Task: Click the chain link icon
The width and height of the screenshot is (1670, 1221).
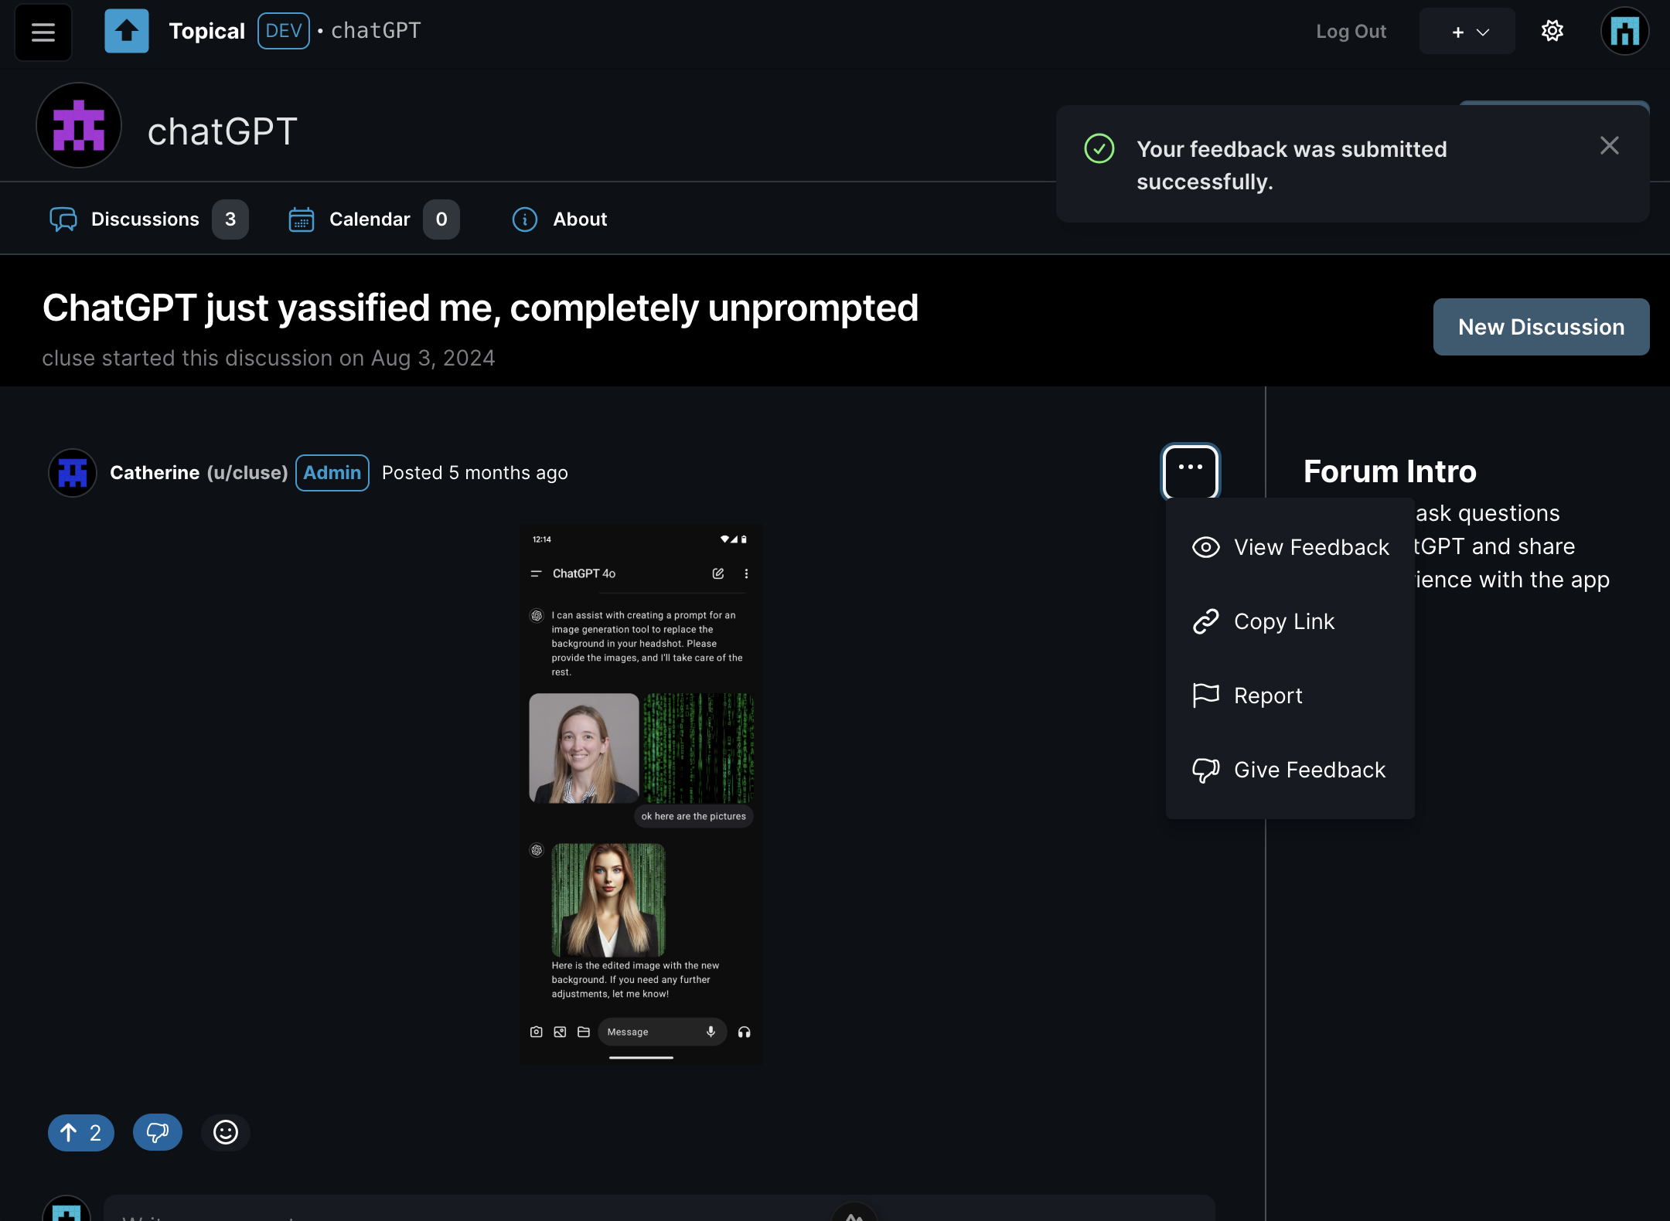Action: 1205,621
